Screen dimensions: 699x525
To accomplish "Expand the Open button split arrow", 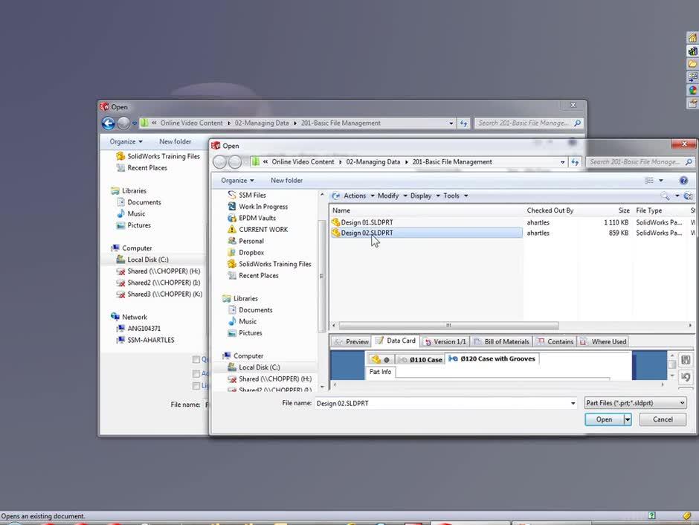I will click(x=627, y=419).
